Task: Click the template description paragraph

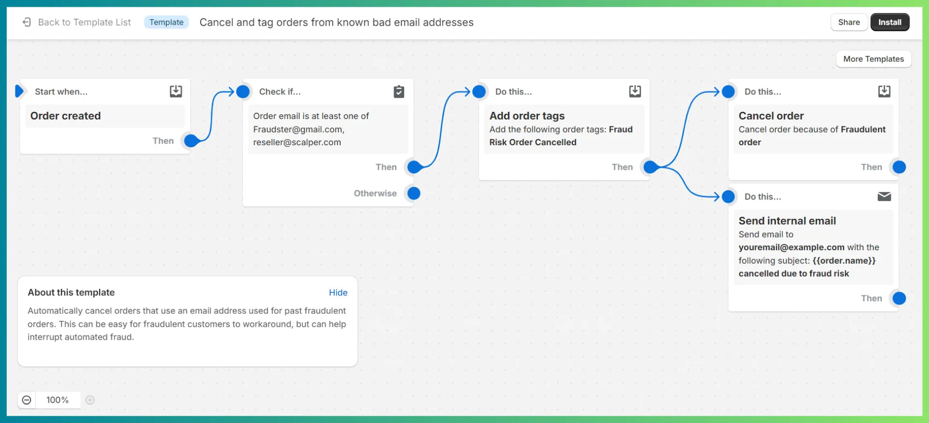Action: point(187,324)
